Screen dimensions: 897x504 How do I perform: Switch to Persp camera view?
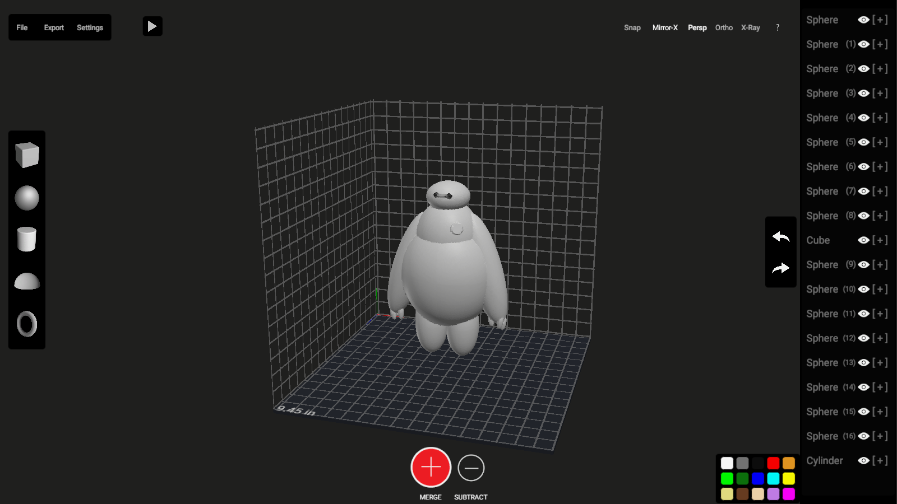click(697, 27)
